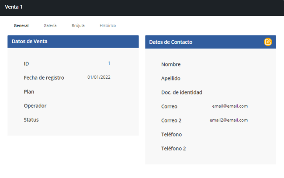The width and height of the screenshot is (284, 178).
Task: Click the ID label
Action: pyautogui.click(x=27, y=63)
